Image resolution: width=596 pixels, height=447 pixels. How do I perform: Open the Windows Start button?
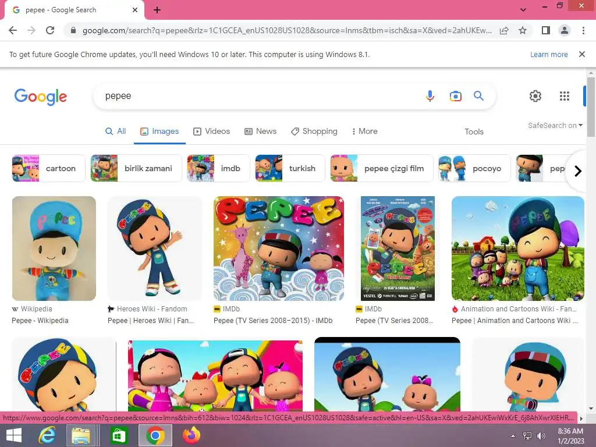pyautogui.click(x=14, y=435)
